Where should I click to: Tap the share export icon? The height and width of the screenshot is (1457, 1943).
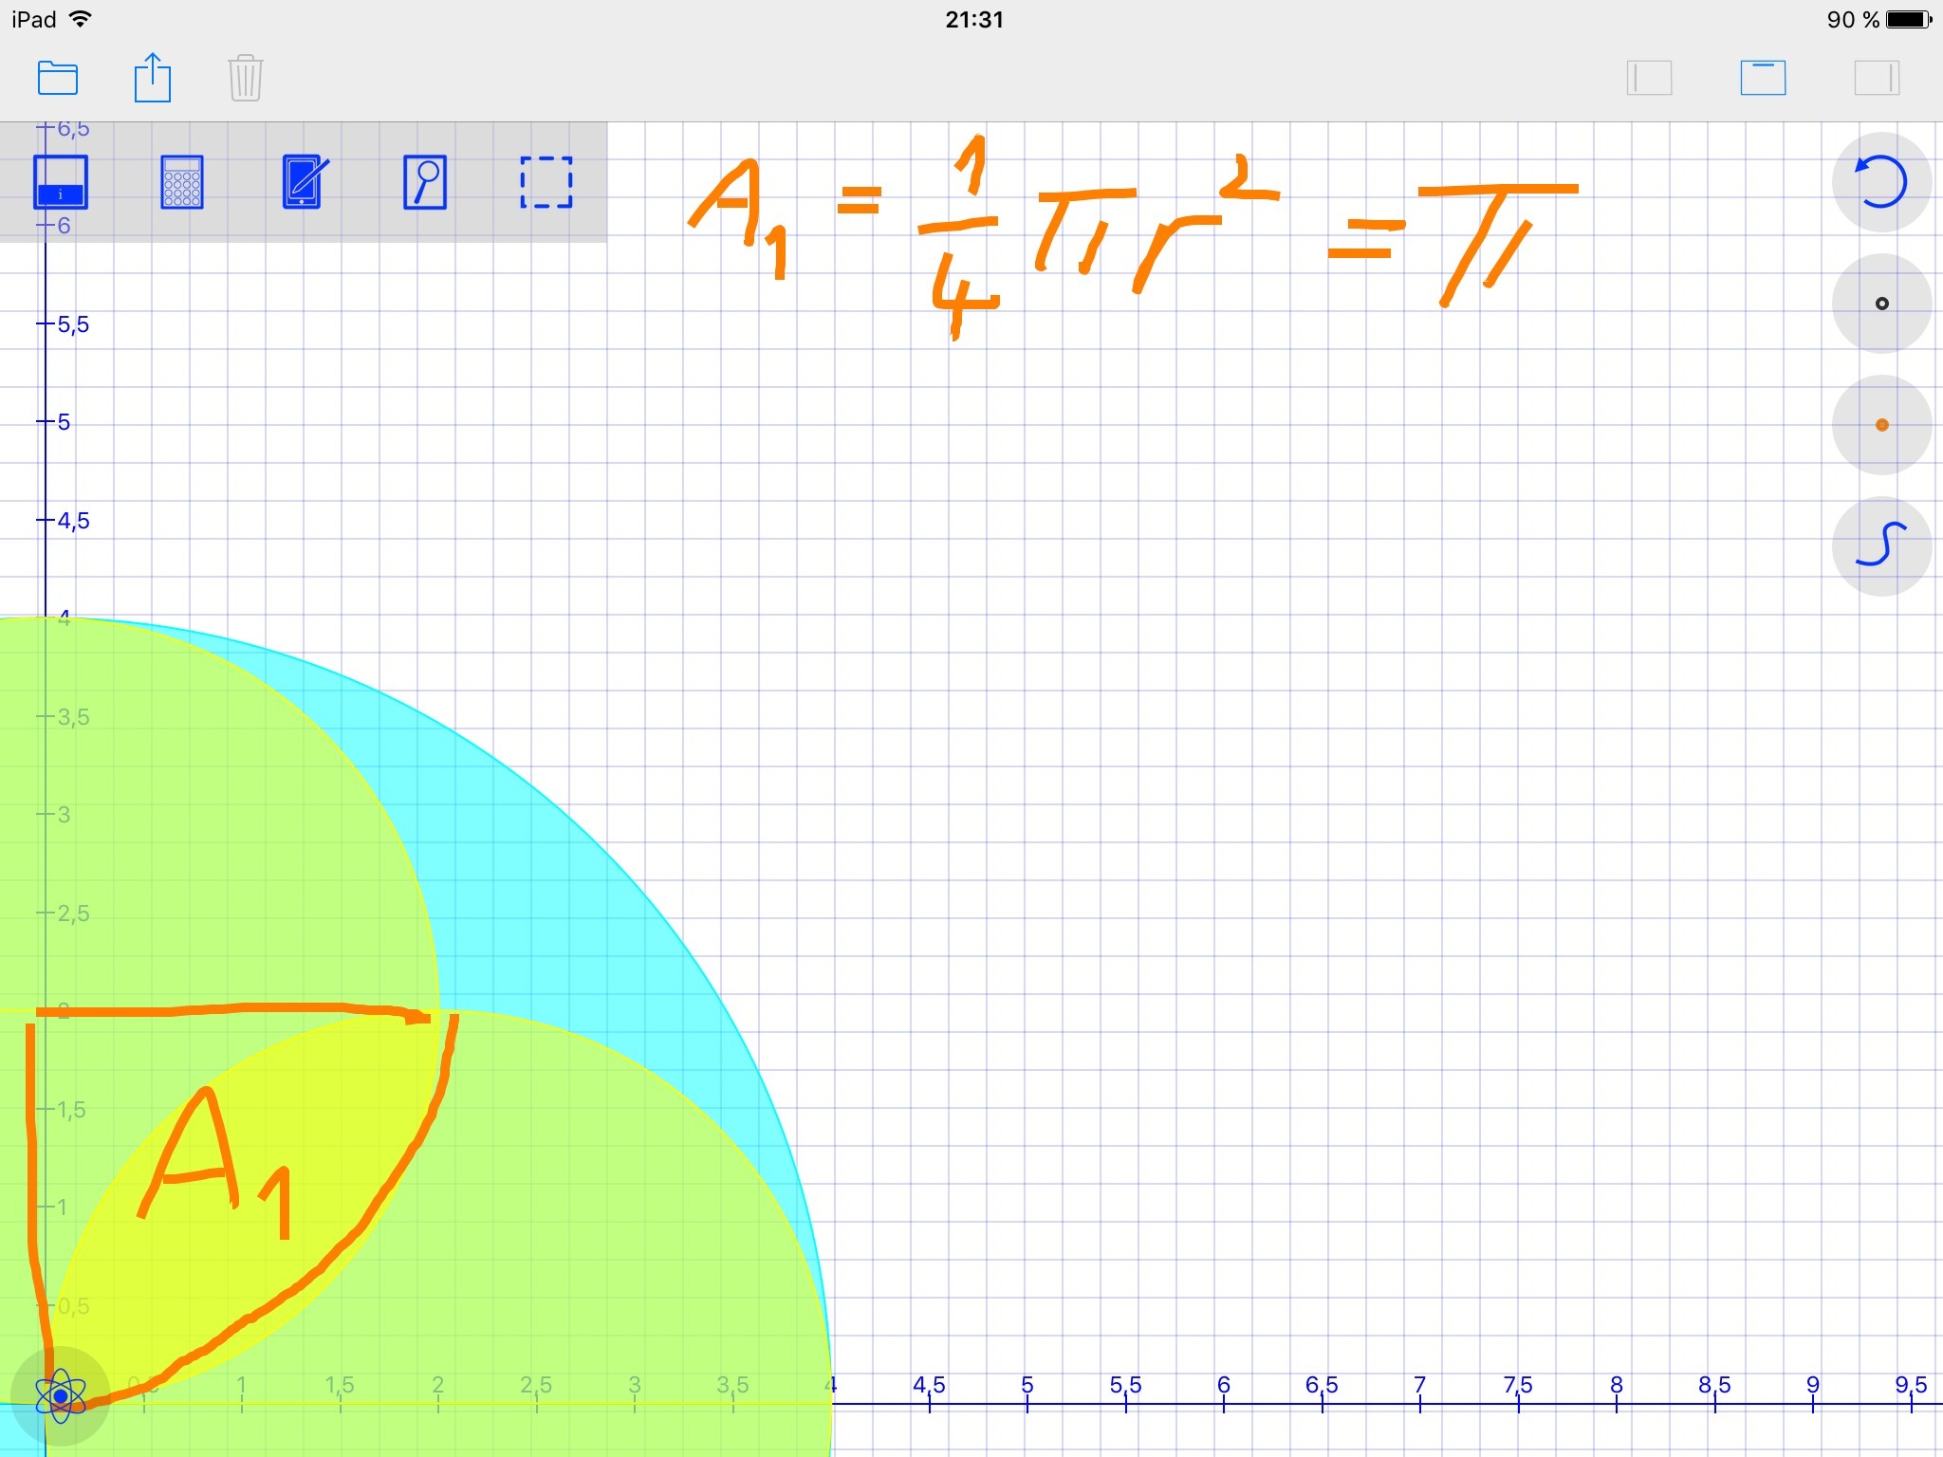152,78
